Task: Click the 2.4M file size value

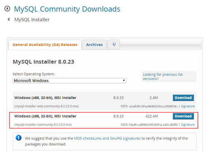Action: click(153, 98)
